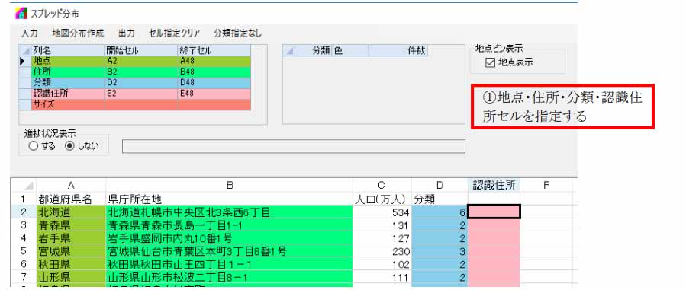
Task: Select the 認識住所 row in column list
Action: click(x=135, y=94)
